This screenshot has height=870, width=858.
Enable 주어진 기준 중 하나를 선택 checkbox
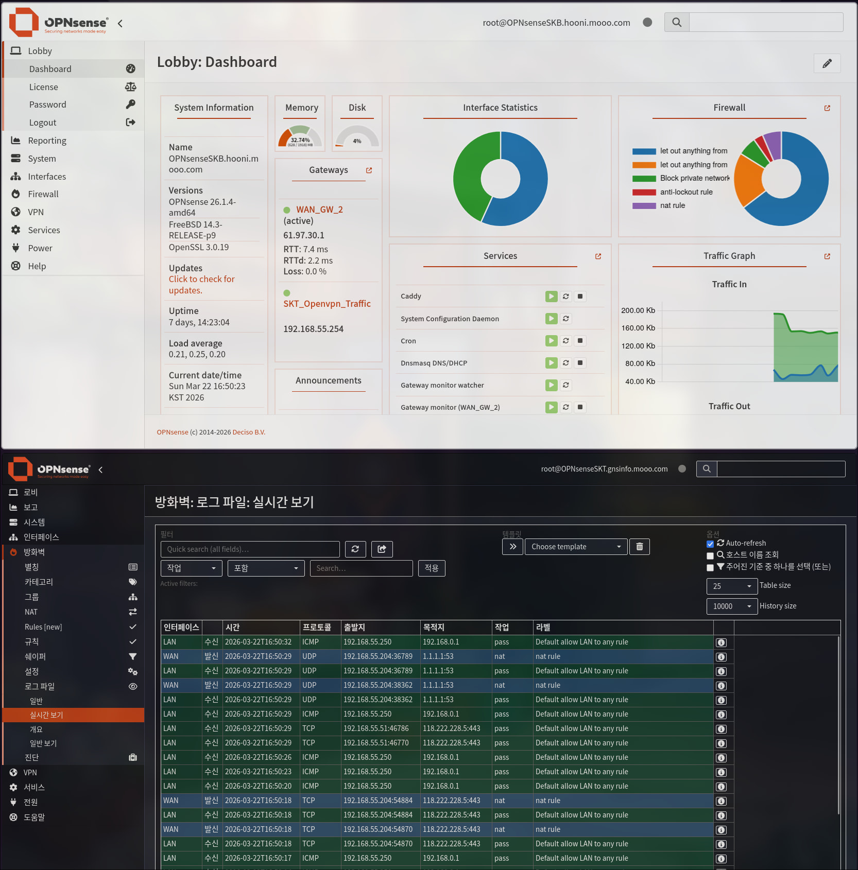[x=710, y=567]
